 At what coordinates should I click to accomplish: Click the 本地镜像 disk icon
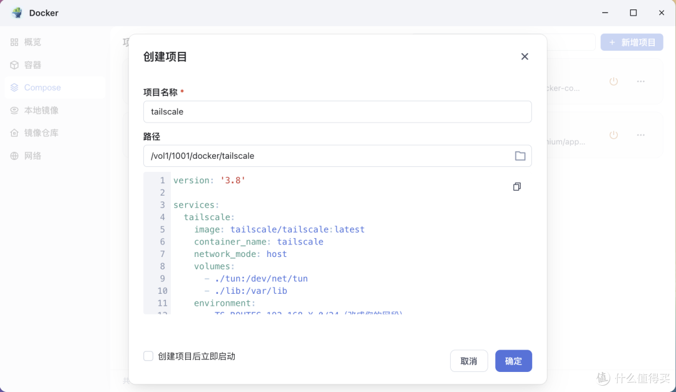(14, 110)
